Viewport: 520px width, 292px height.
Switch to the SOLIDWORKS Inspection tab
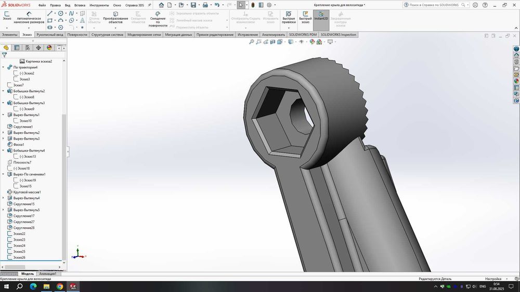[339, 34]
